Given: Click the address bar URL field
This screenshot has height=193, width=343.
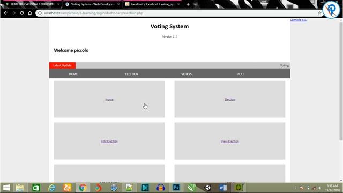Looking at the screenshot, I should 180,13.
